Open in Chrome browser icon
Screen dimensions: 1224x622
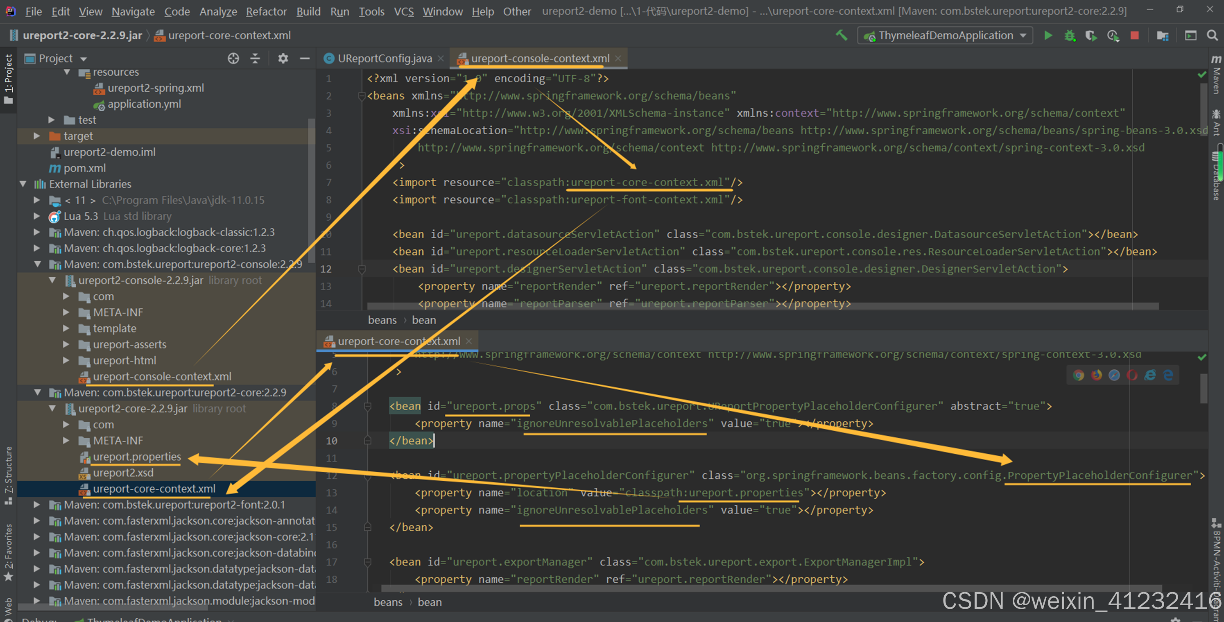pyautogui.click(x=1078, y=375)
